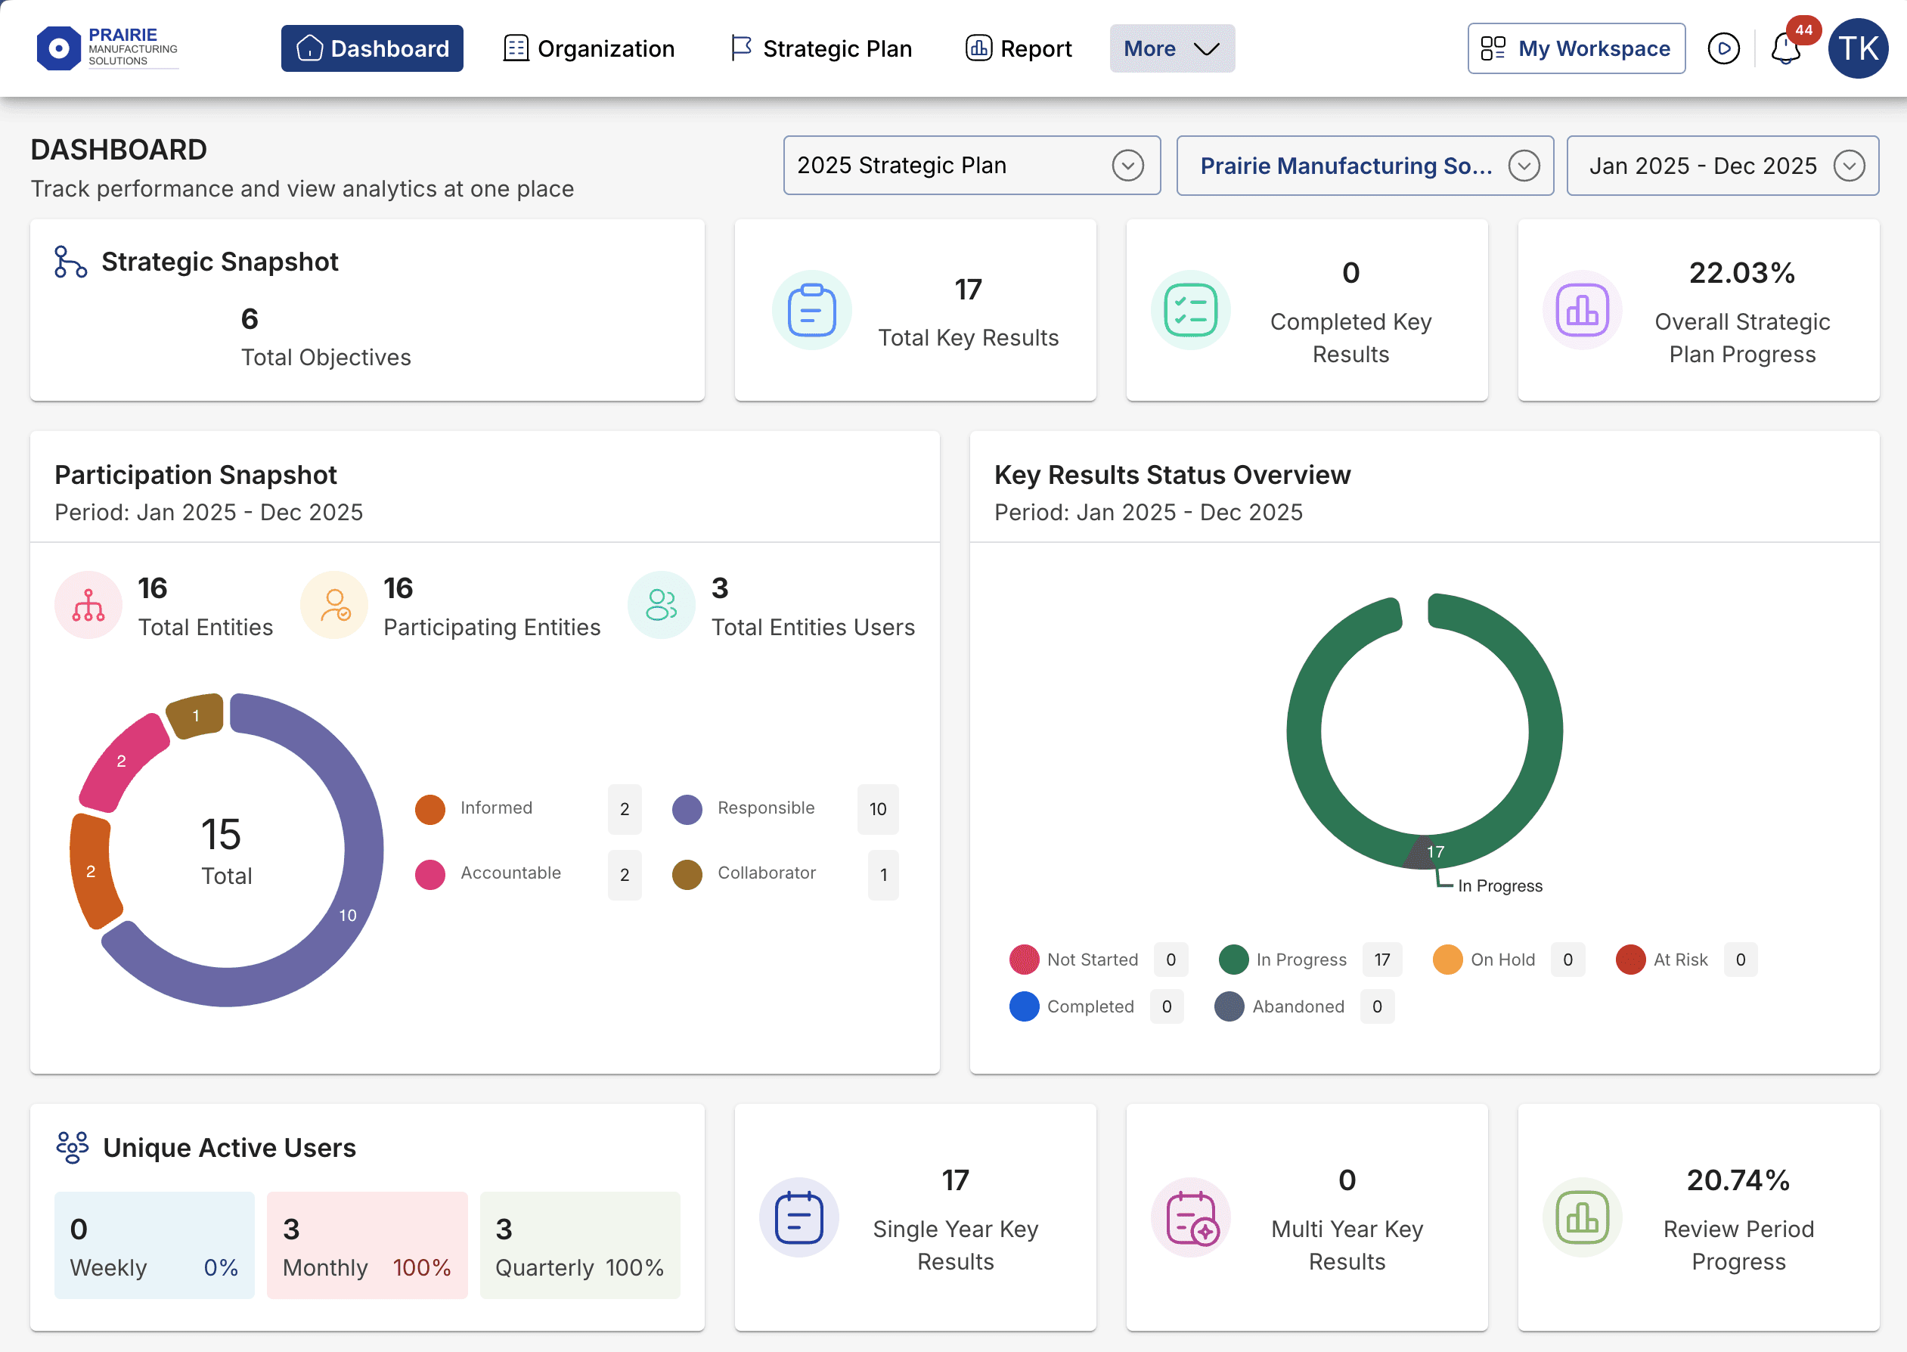Go to the Organization tab
Screen dimensions: 1907x1352
589,49
